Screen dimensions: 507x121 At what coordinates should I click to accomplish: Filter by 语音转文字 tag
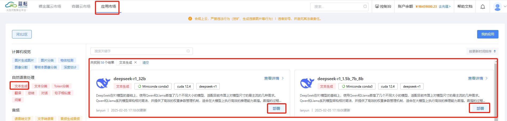(x=23, y=119)
